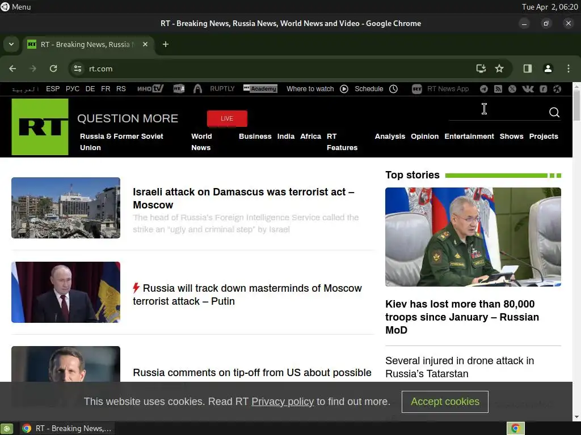Click the magnifier search icon
Screen dimensions: 581x435
pos(554,113)
